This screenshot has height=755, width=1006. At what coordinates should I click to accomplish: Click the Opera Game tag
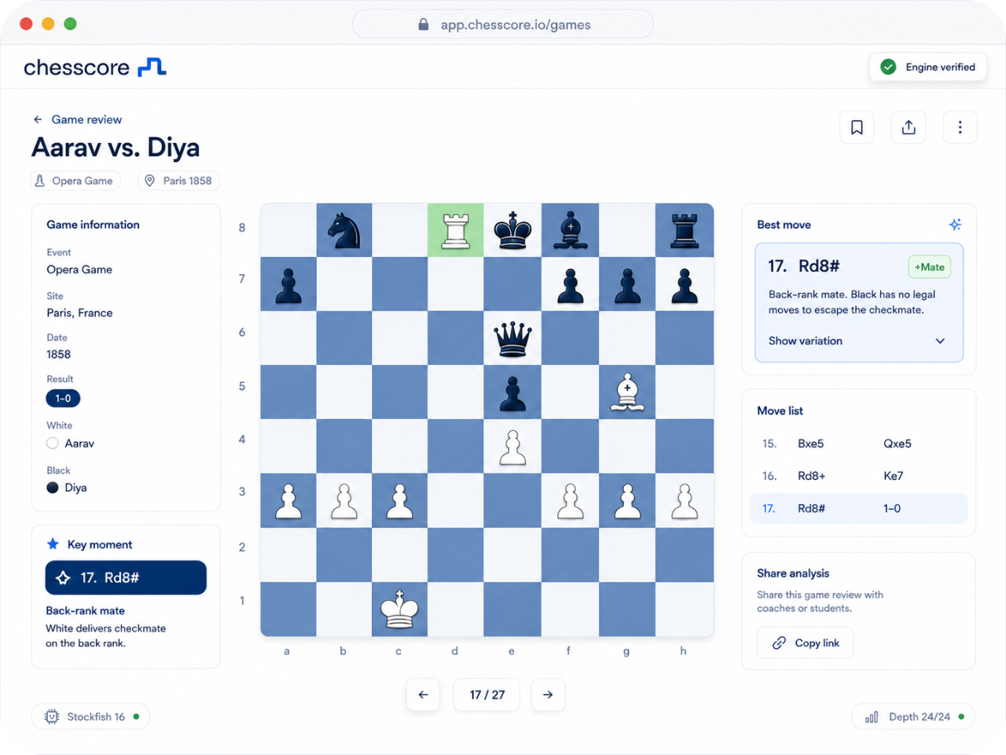click(75, 181)
